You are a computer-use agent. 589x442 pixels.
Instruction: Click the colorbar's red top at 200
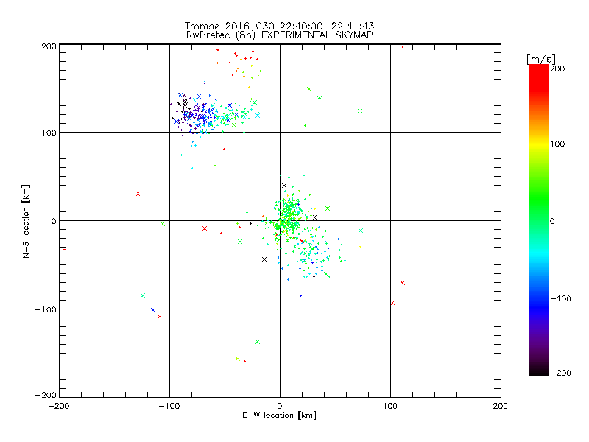tap(539, 69)
